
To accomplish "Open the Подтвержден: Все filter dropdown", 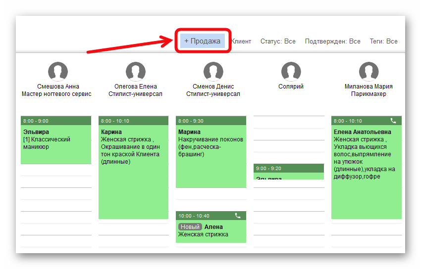I will coord(332,42).
